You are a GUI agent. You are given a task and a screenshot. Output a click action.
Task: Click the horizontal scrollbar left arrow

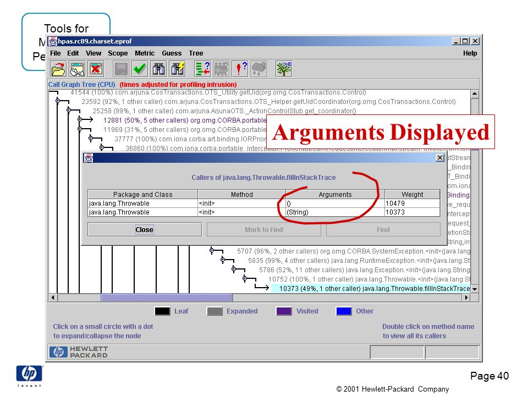click(x=53, y=298)
